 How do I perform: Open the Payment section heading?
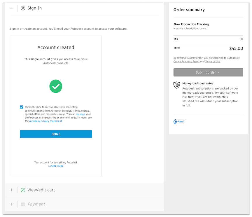(x=36, y=204)
